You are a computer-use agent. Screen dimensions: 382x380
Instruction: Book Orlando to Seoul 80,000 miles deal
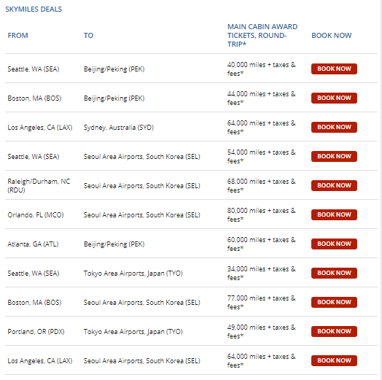334,214
